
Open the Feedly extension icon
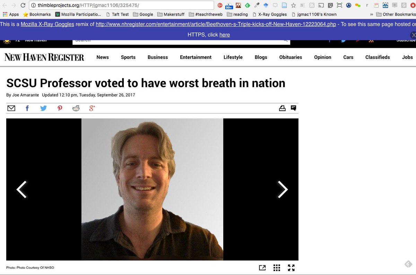coord(248,5)
